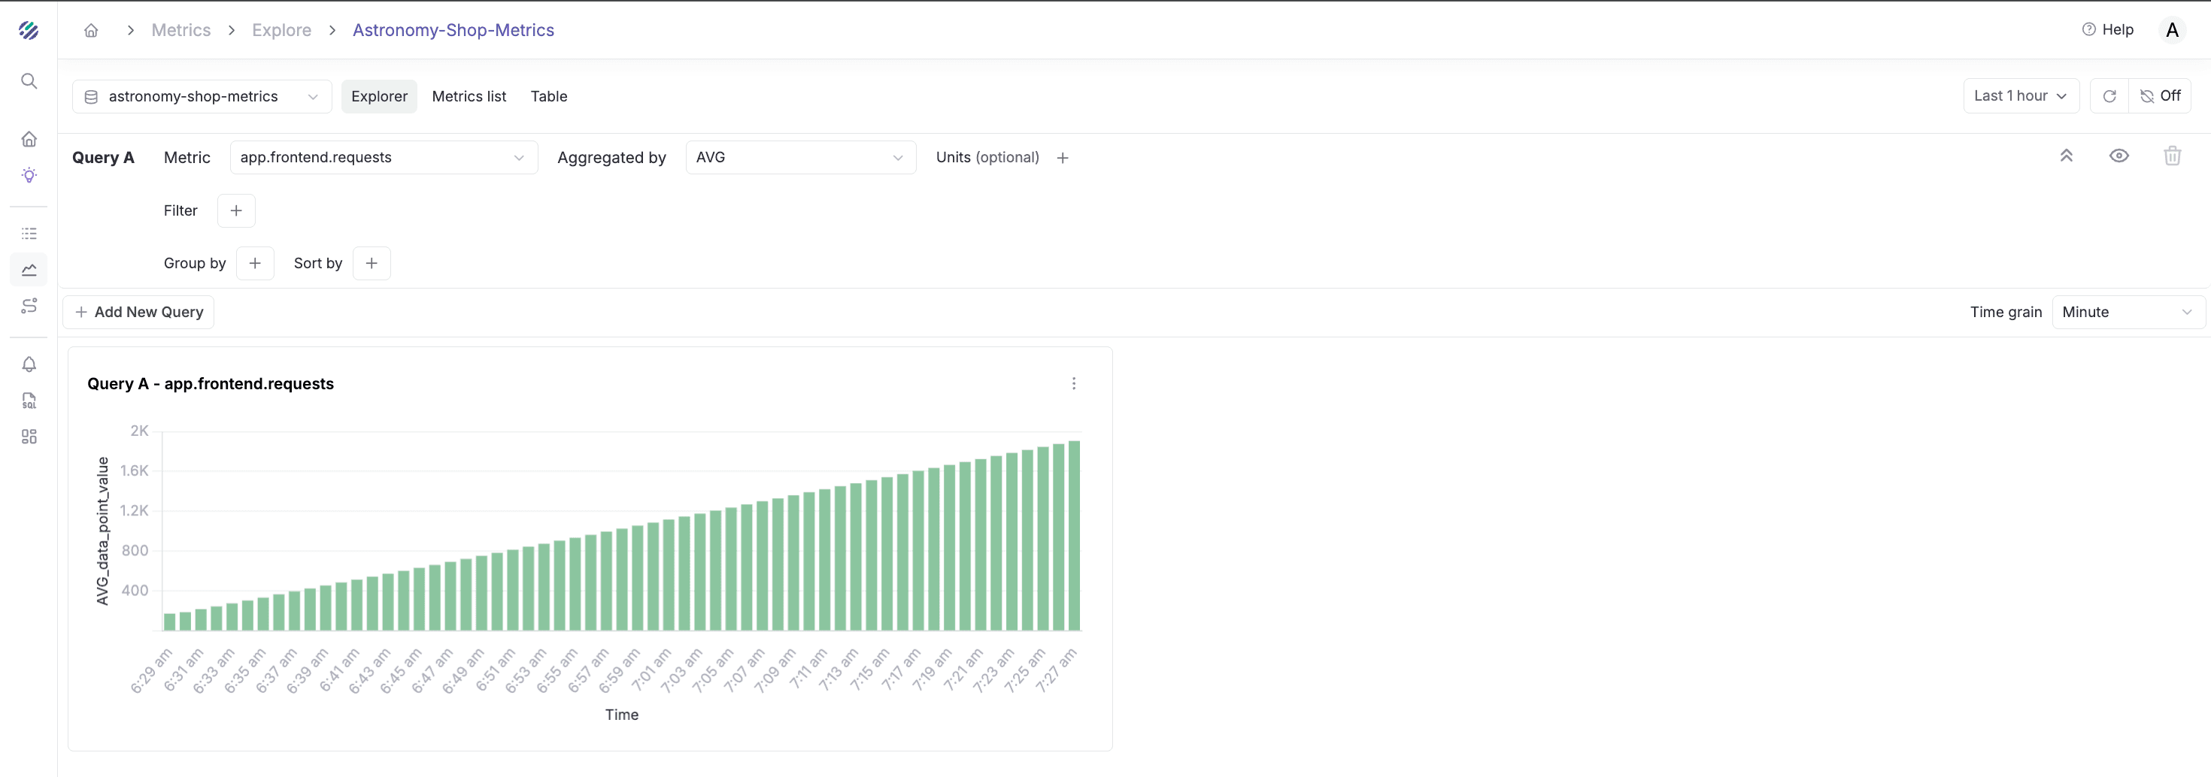Delete Query A with the trash icon
The image size is (2211, 777).
pos(2172,156)
